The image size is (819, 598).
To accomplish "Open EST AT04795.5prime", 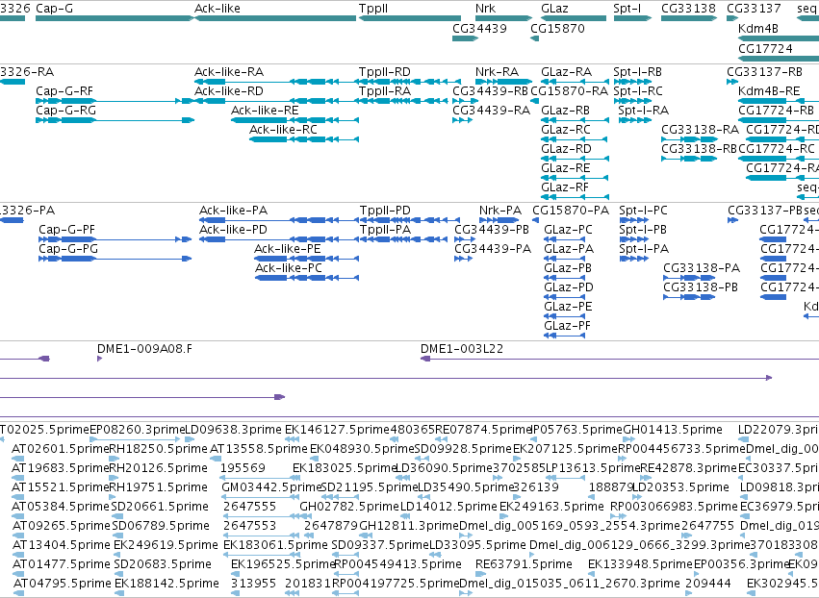I will point(63,584).
